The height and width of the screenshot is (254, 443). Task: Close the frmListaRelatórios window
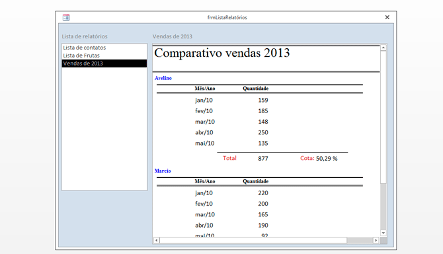tap(387, 17)
